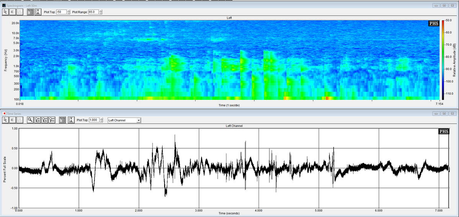Image resolution: width=459 pixels, height=217 pixels.
Task: Click the 'Spectrogram - Left 50m' title text
Action: tap(22, 5)
